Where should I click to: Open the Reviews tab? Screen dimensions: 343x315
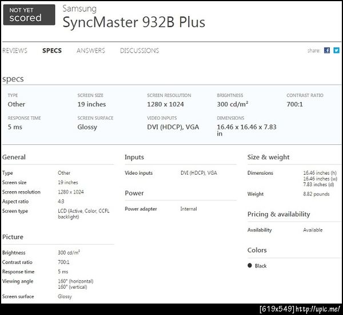pos(15,50)
